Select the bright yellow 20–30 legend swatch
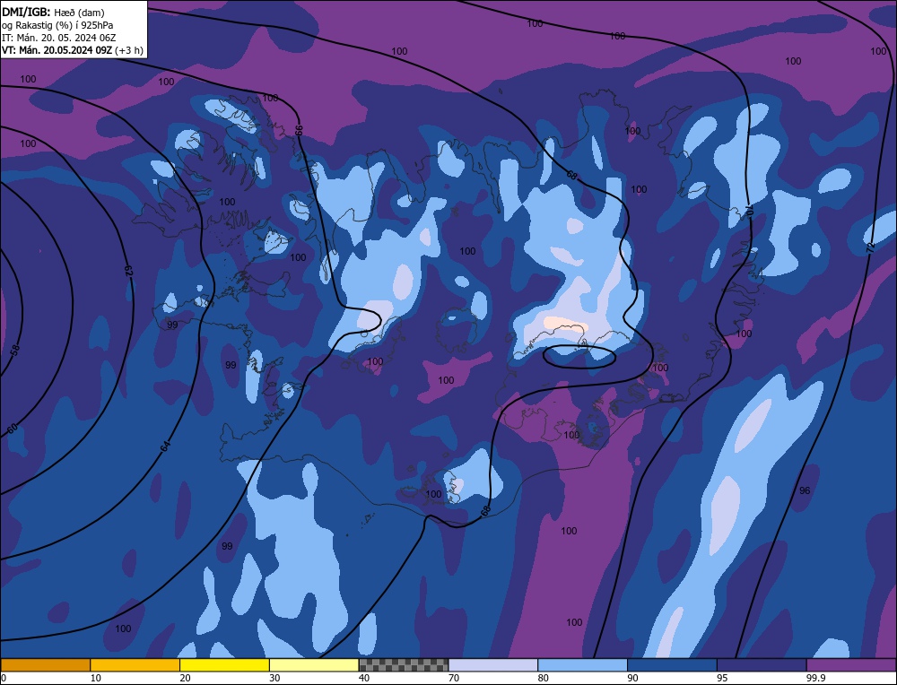 tap(225, 664)
